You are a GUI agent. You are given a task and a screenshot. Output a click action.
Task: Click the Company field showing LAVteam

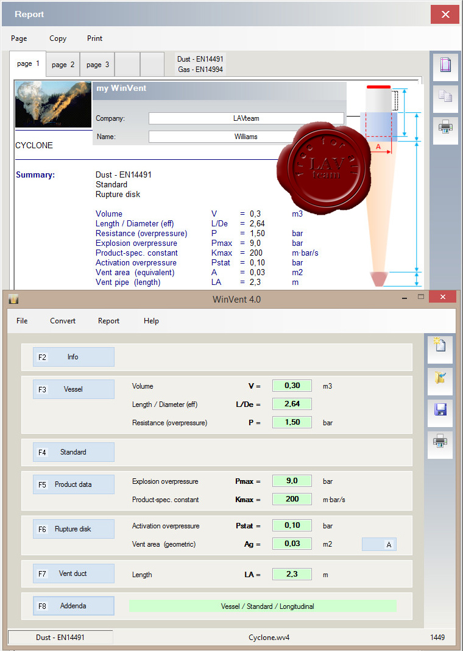(x=246, y=118)
